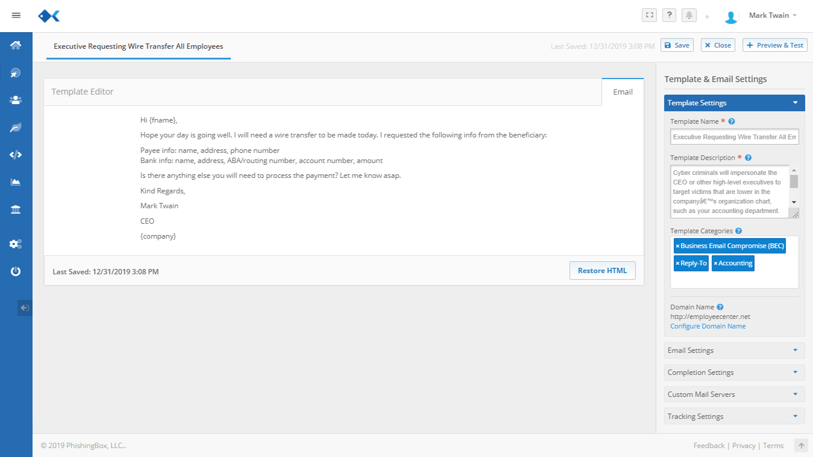
Task: Open the area chart reports icon
Action: (x=16, y=182)
